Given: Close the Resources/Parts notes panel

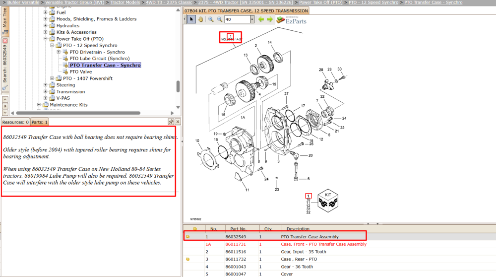Looking at the screenshot, I should tap(178, 122).
